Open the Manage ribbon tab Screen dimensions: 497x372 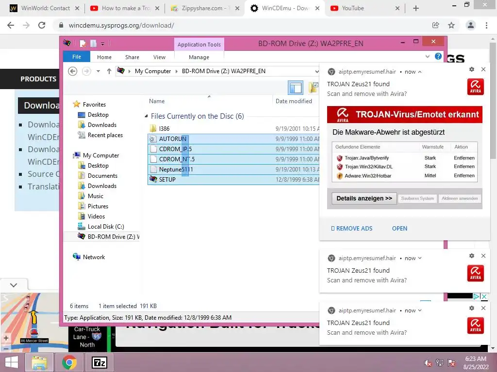click(x=199, y=57)
